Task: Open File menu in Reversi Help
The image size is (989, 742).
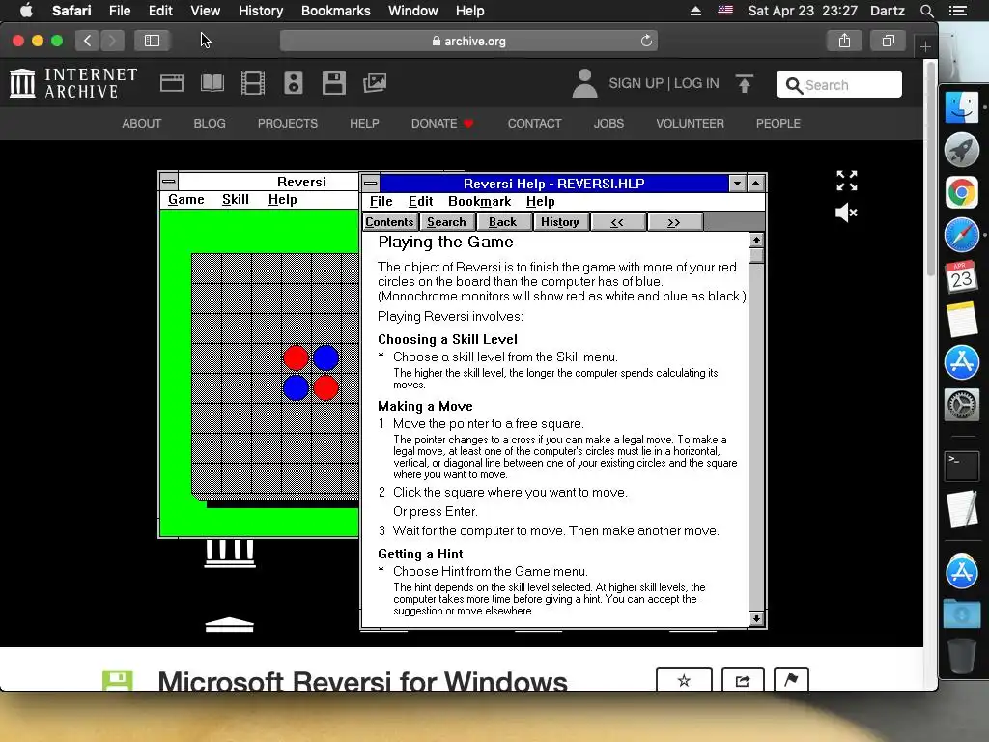Action: (x=381, y=201)
